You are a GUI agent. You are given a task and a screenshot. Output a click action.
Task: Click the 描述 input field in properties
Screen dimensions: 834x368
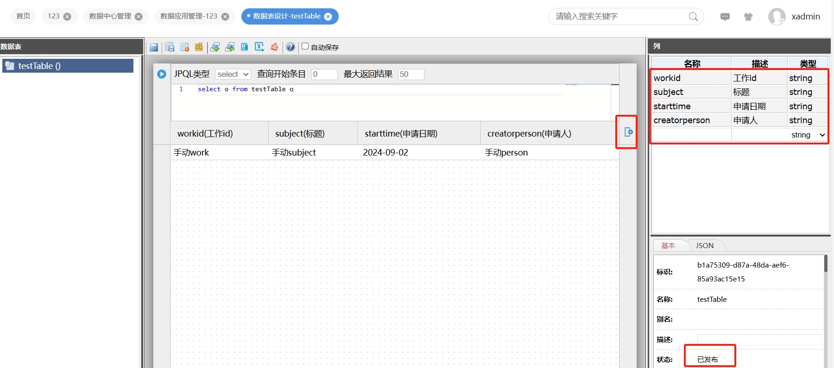[759, 340]
